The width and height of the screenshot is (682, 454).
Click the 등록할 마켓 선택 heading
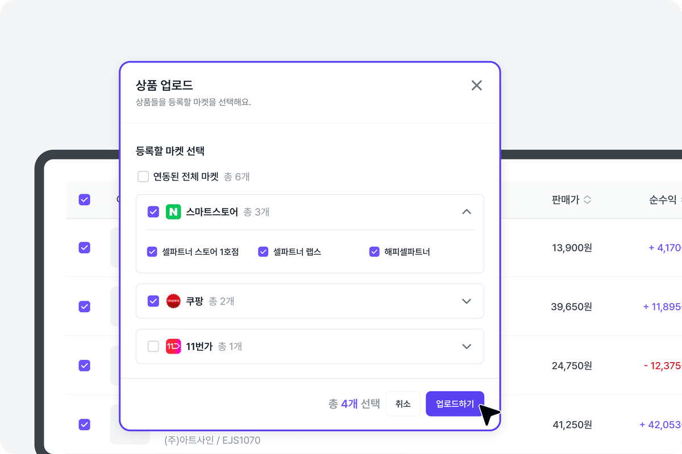(170, 152)
